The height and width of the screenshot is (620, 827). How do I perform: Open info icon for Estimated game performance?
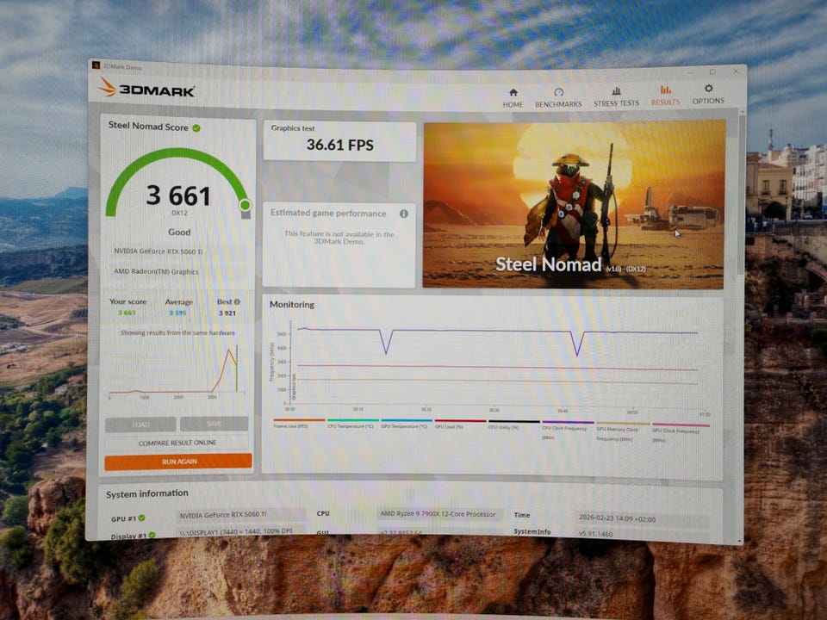click(403, 214)
